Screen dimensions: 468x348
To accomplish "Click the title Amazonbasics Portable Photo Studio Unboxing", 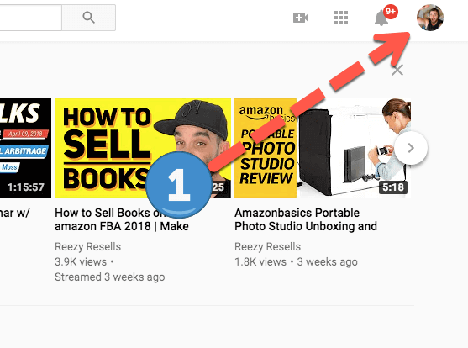I will [306, 219].
